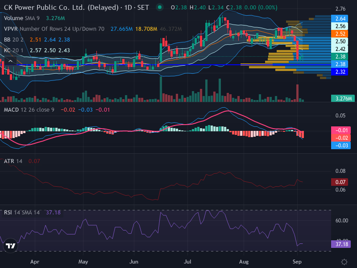Click the 2.56 price axis label
This screenshot has height=268, width=357.
coord(340,26)
